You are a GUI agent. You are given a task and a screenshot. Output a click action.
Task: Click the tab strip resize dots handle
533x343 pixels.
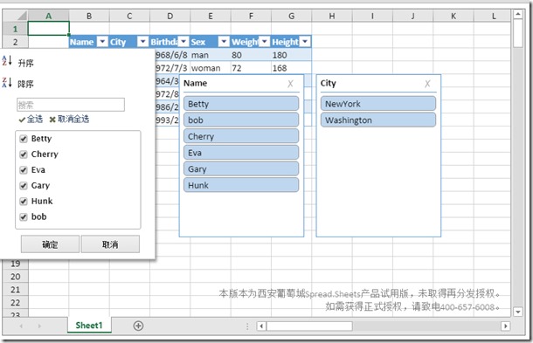[x=247, y=326]
